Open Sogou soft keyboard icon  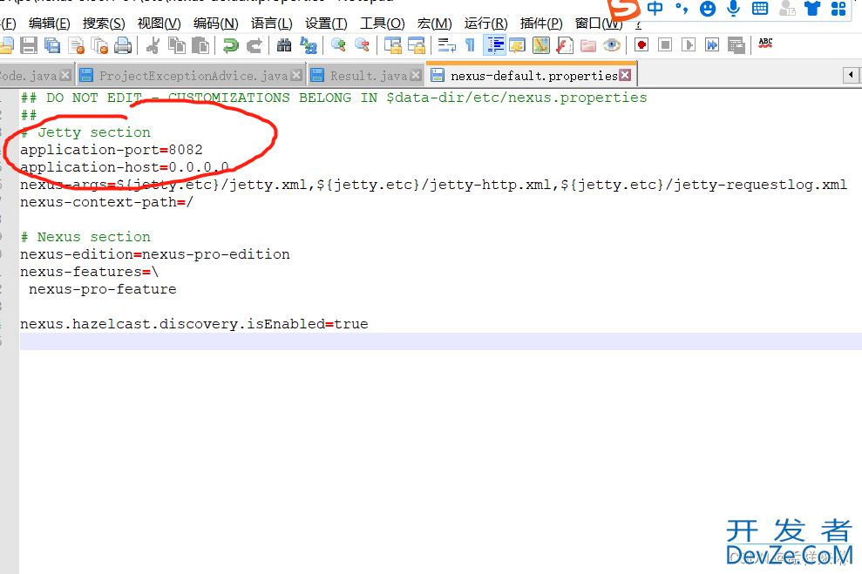(x=760, y=8)
